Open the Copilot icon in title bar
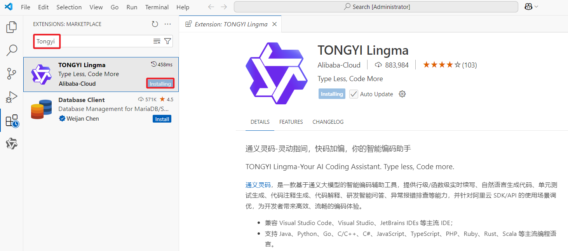This screenshot has height=251, width=568. click(x=528, y=7)
